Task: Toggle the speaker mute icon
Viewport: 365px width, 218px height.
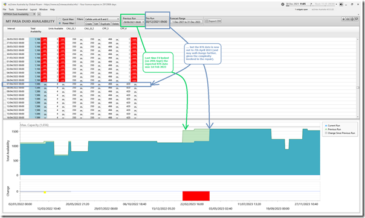Action: 341,4
